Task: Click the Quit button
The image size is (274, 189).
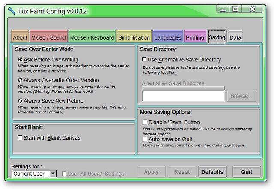Action: click(247, 172)
